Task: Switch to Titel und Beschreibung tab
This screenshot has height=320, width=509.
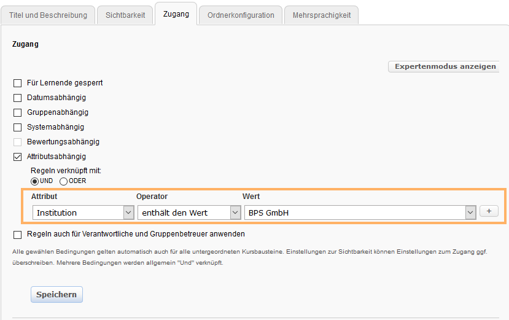Action: 48,15
